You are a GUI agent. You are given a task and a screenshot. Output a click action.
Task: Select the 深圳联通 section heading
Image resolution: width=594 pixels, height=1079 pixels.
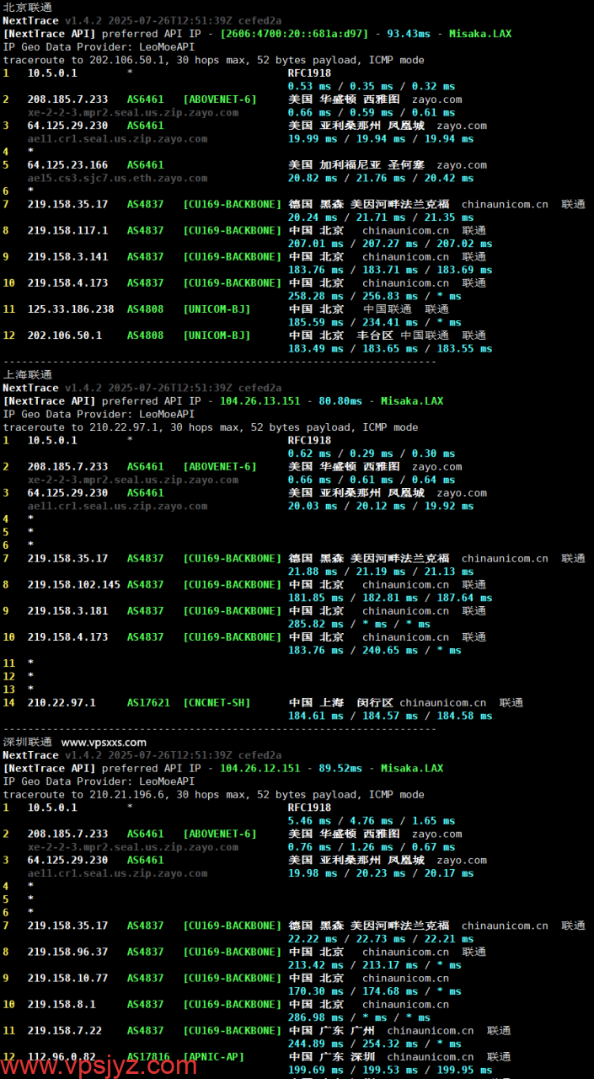coord(27,743)
